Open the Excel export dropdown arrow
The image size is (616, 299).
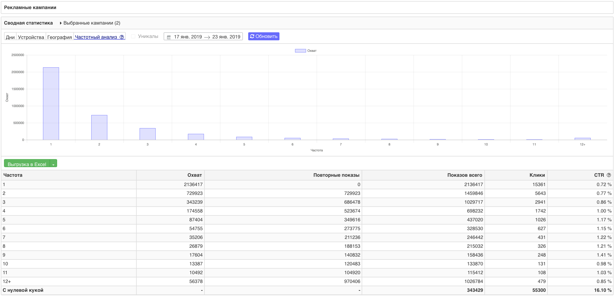click(53, 164)
